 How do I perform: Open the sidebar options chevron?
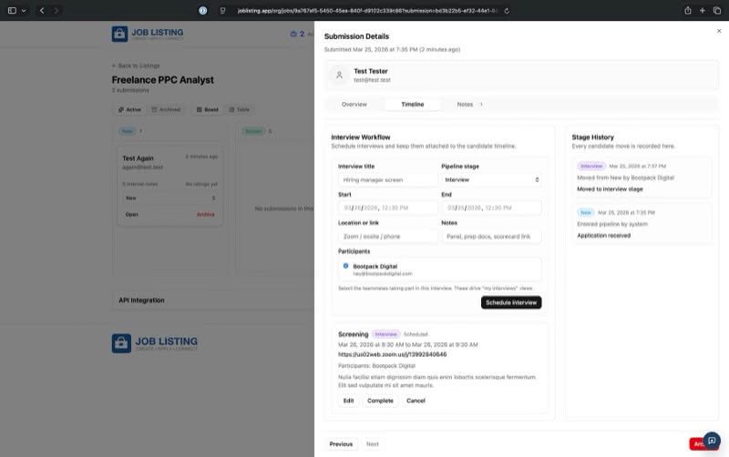click(x=24, y=11)
